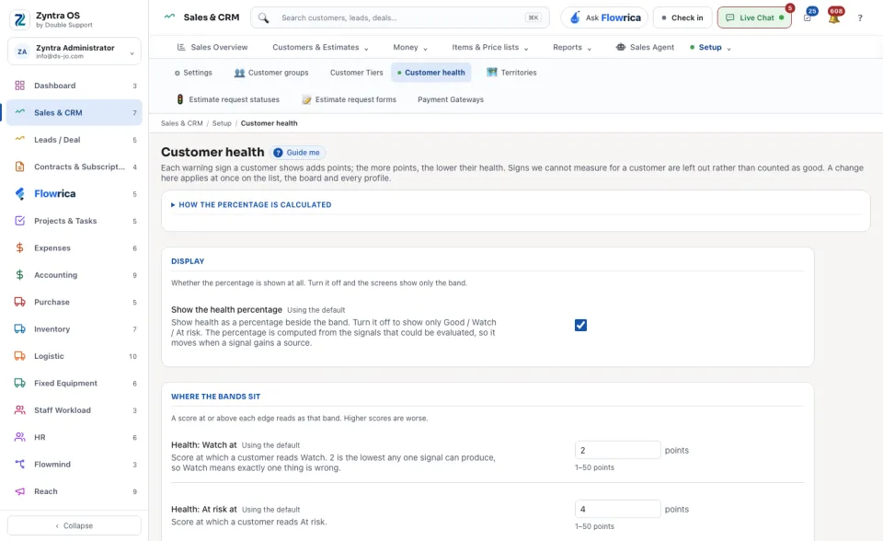Image resolution: width=883 pixels, height=541 pixels.
Task: Click the Accounting dollar icon
Action: [19, 275]
